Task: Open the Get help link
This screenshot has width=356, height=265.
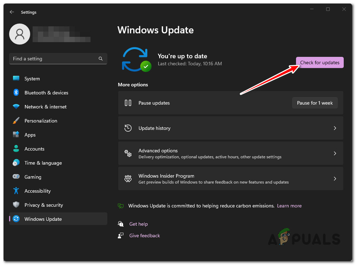Action: [139, 224]
